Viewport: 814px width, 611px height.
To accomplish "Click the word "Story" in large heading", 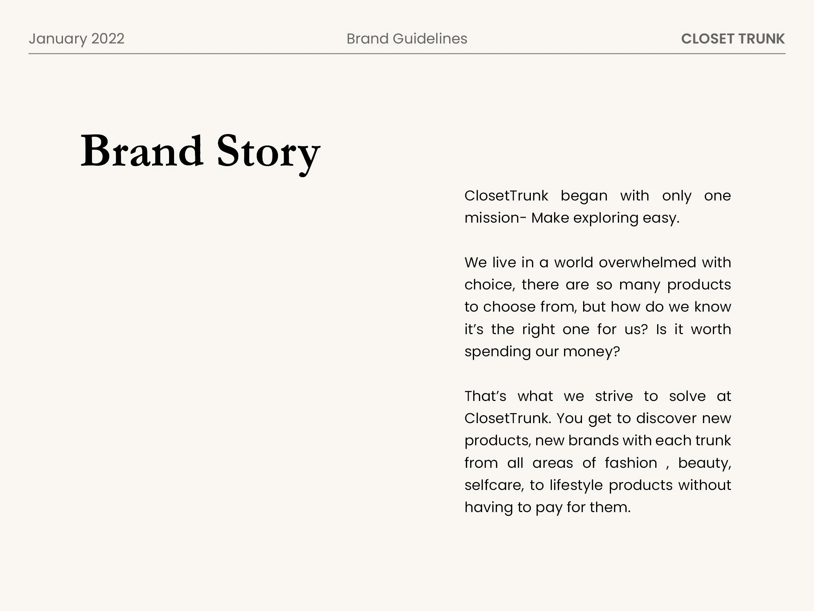I will (268, 152).
